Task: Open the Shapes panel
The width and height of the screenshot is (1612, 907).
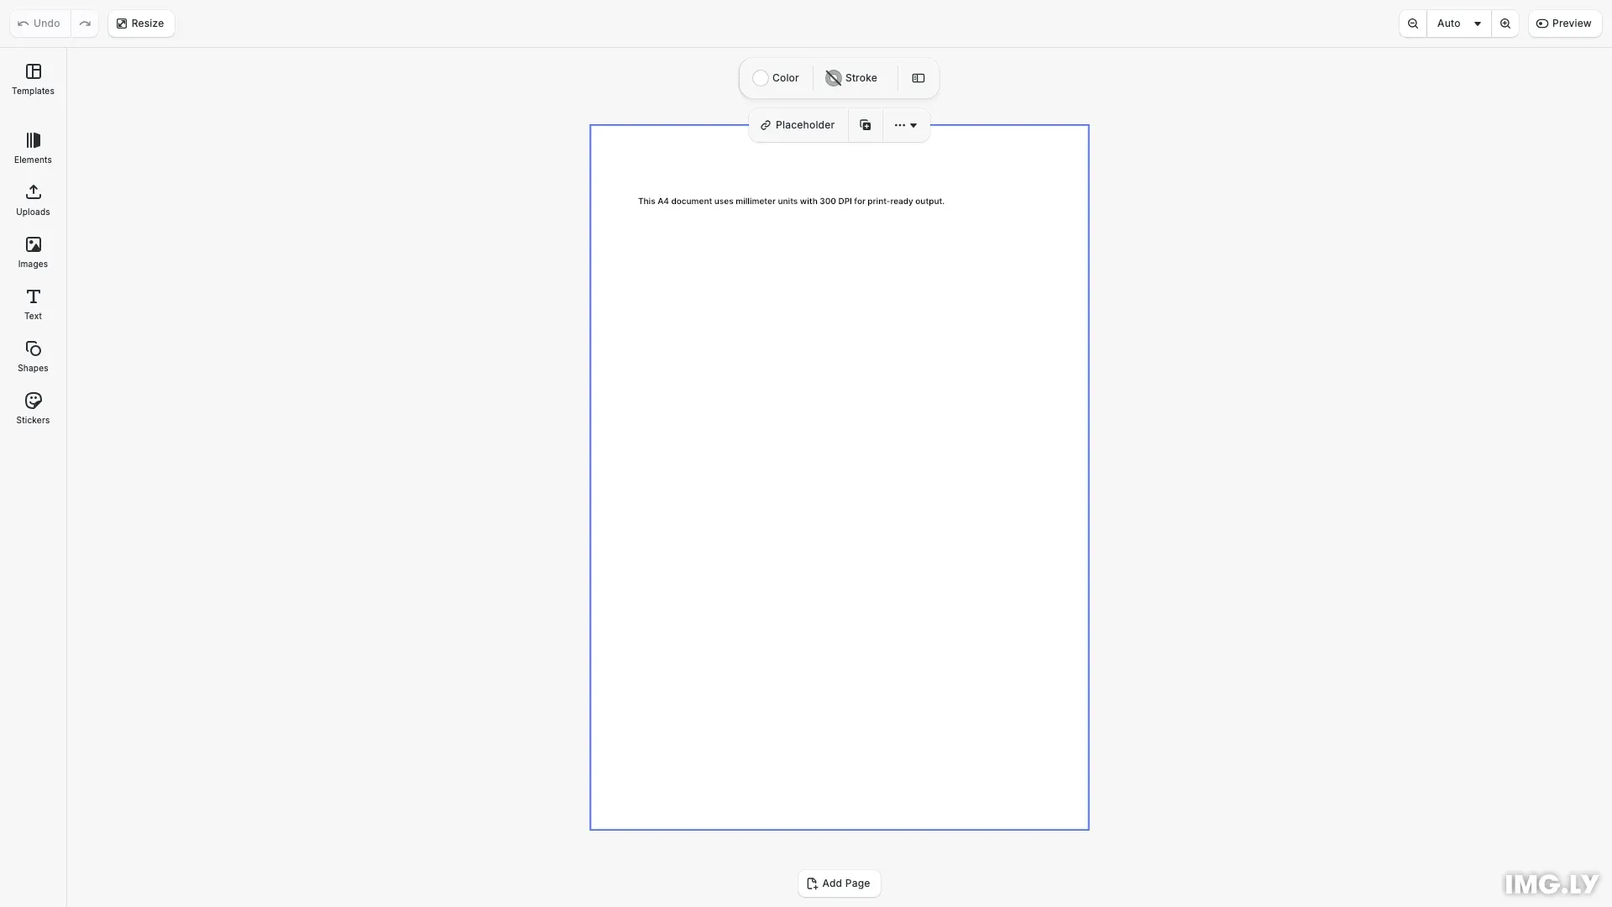Action: point(32,356)
